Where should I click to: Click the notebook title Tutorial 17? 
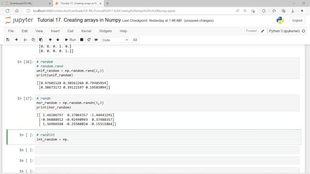click(79, 20)
